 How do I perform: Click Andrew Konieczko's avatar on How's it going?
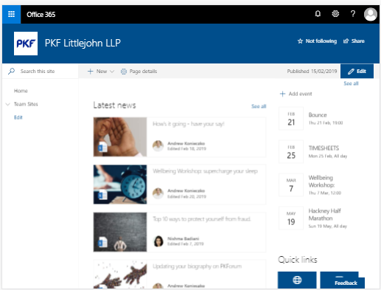158,145
